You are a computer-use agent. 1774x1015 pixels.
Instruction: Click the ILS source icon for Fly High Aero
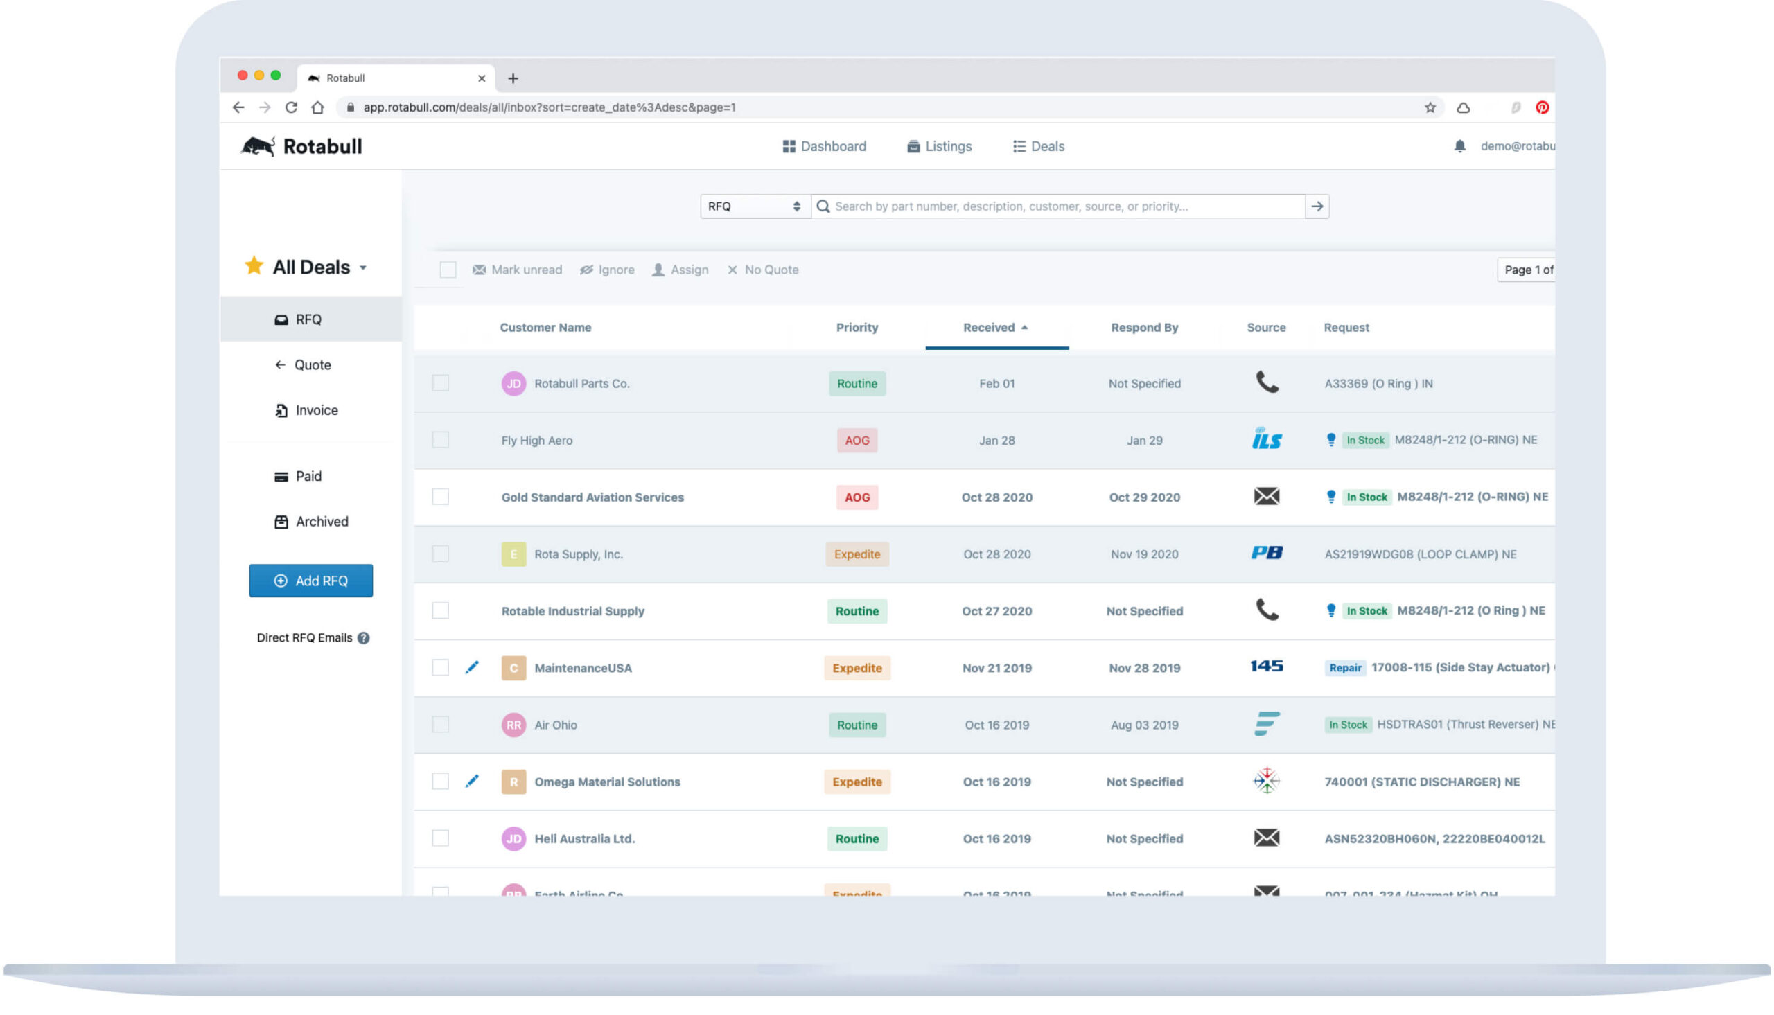pos(1266,440)
